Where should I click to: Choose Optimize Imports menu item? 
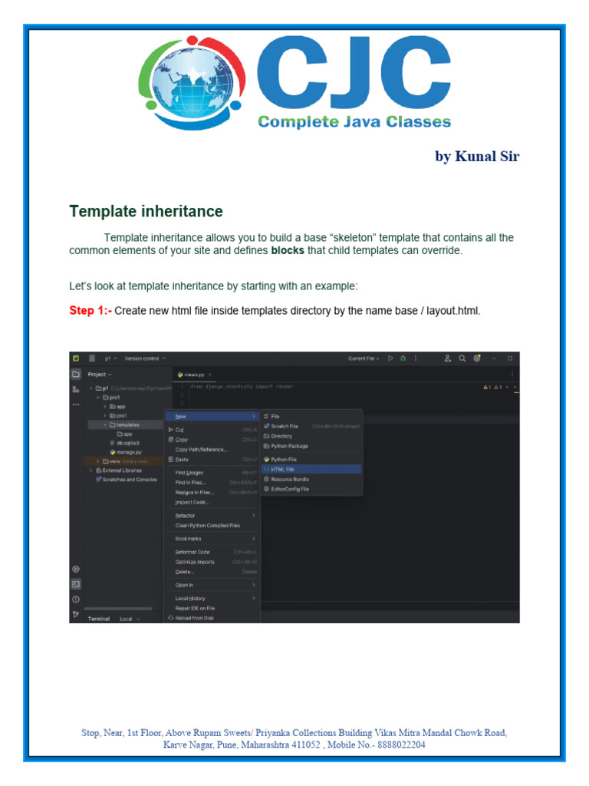click(x=212, y=562)
